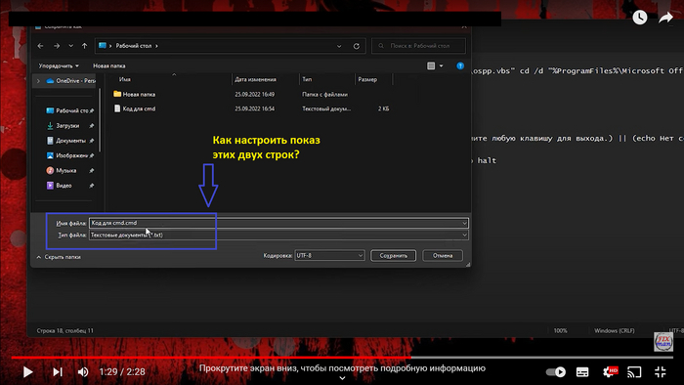Click Прокрутите экран вниз info text
Viewport: 684px width, 385px height.
click(x=342, y=368)
